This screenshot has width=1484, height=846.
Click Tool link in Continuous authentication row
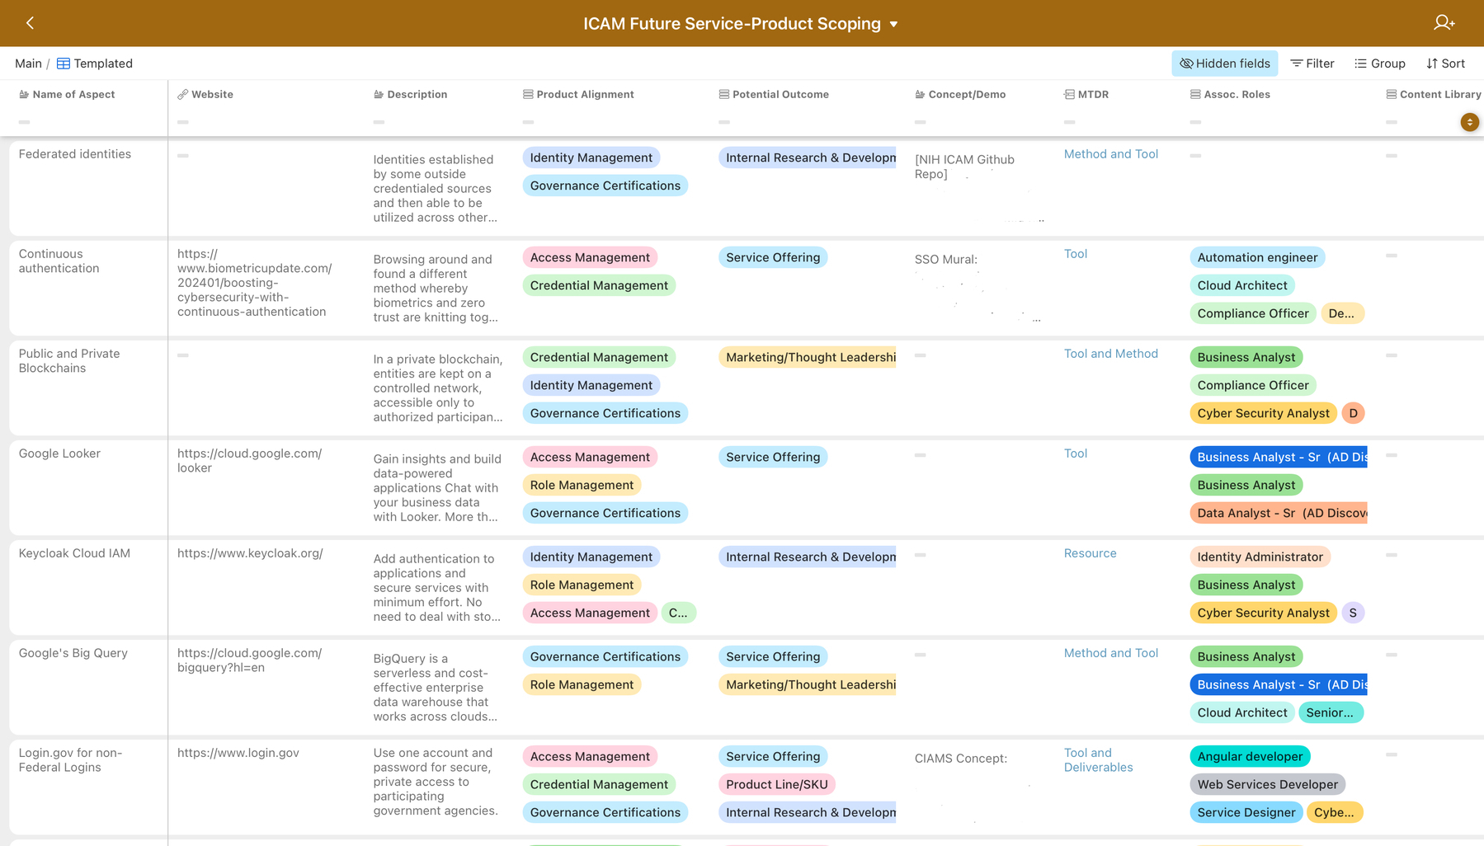(1075, 254)
